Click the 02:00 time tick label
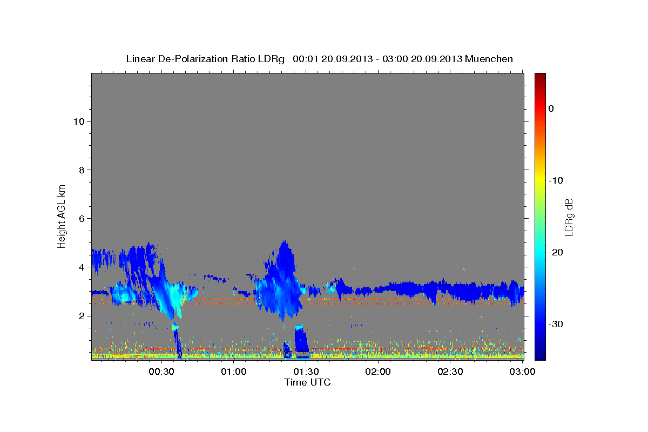The image size is (648, 432). pos(378,372)
